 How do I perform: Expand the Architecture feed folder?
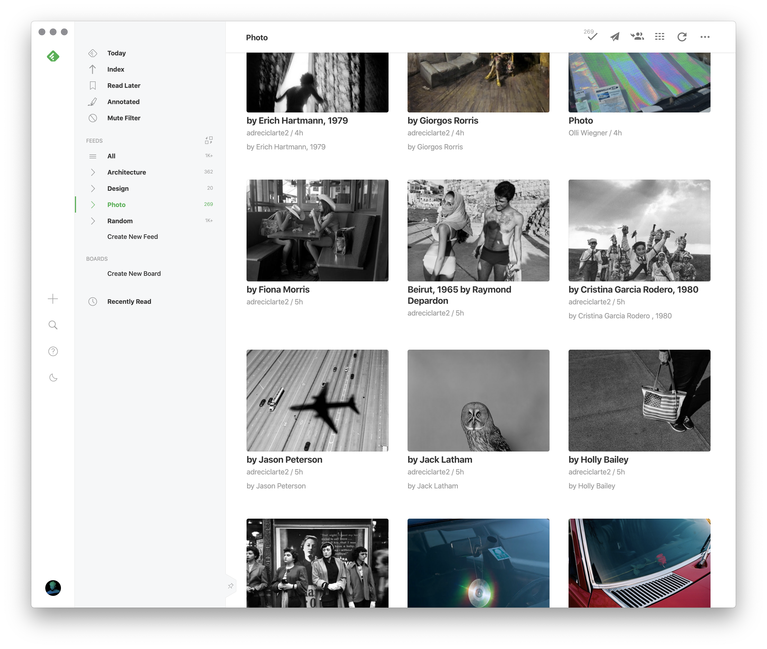click(x=93, y=172)
